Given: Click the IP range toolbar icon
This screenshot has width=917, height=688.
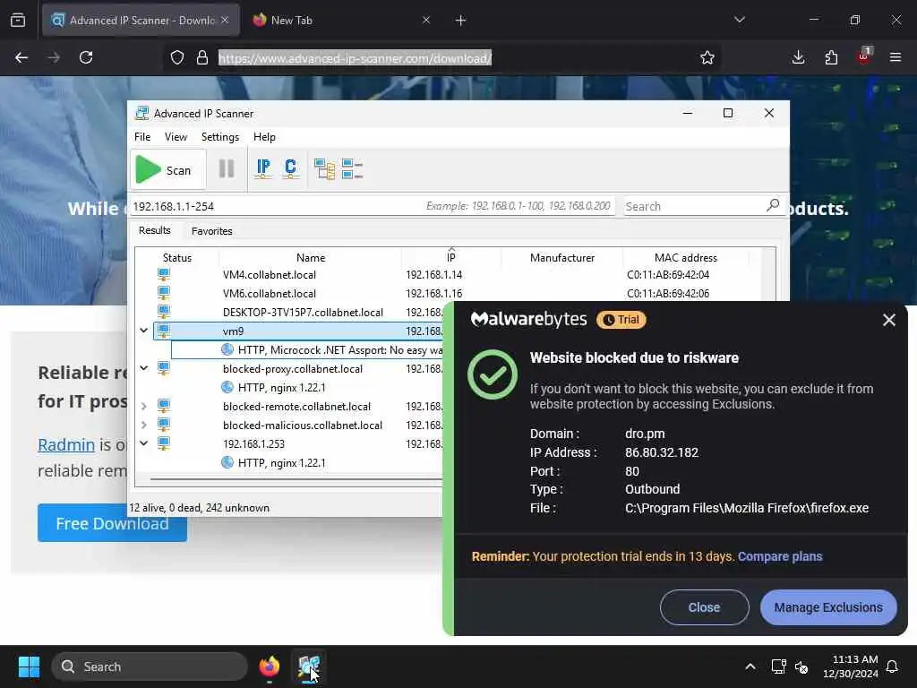Looking at the screenshot, I should pos(263,168).
